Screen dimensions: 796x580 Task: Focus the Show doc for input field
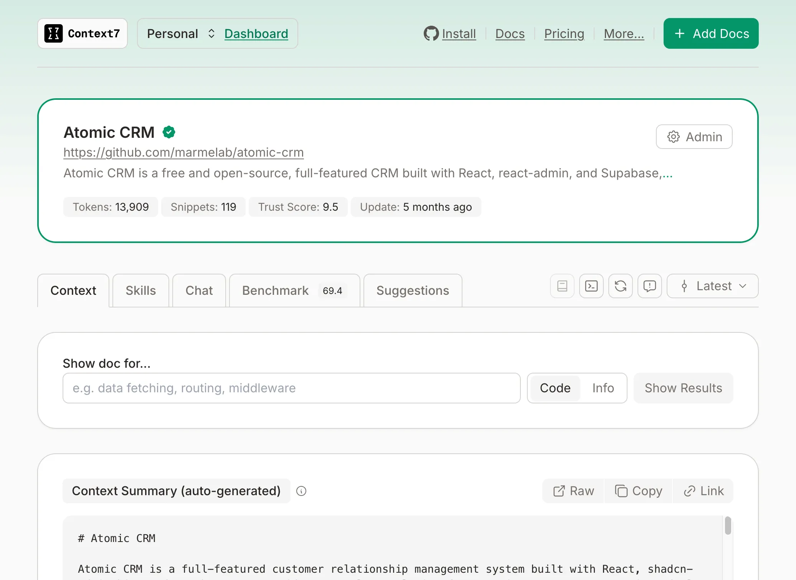pyautogui.click(x=291, y=388)
